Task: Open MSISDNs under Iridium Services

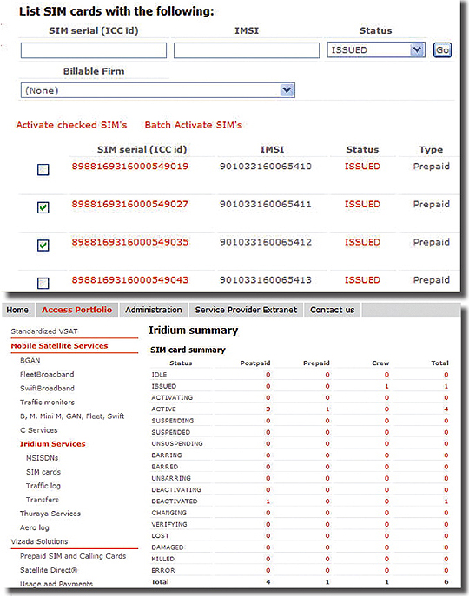Action: tap(43, 458)
